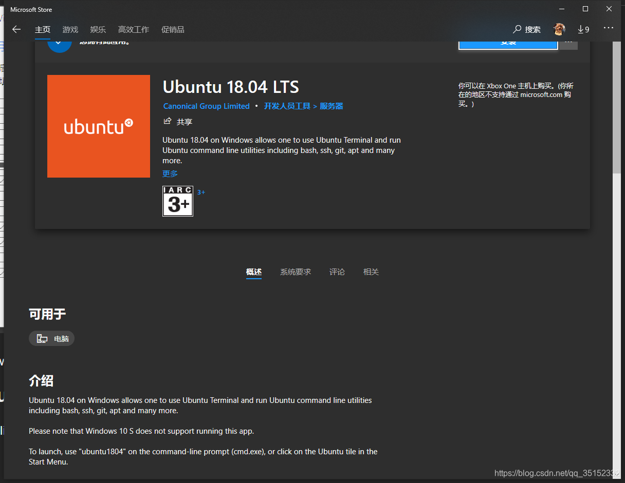Click the 3+ rating text link
This screenshot has height=483, width=625.
[201, 192]
